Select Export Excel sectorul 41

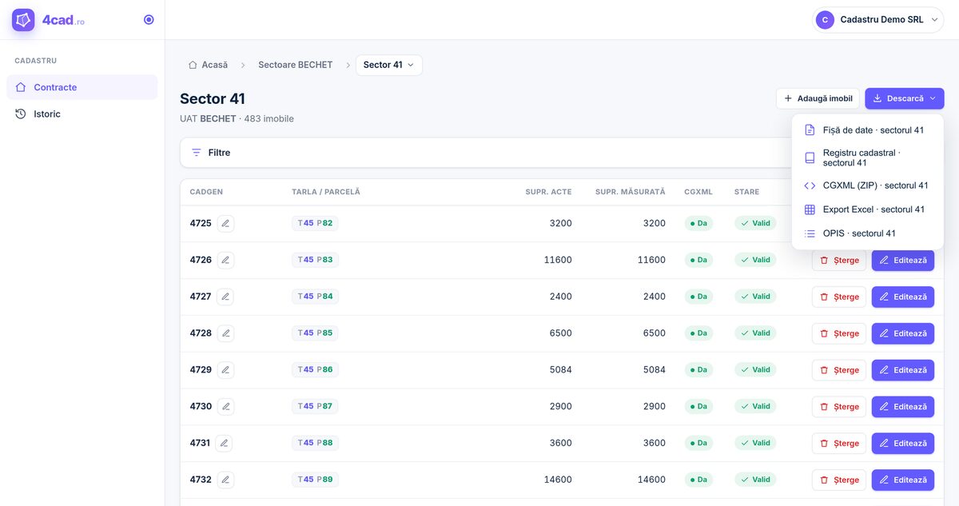(867, 209)
